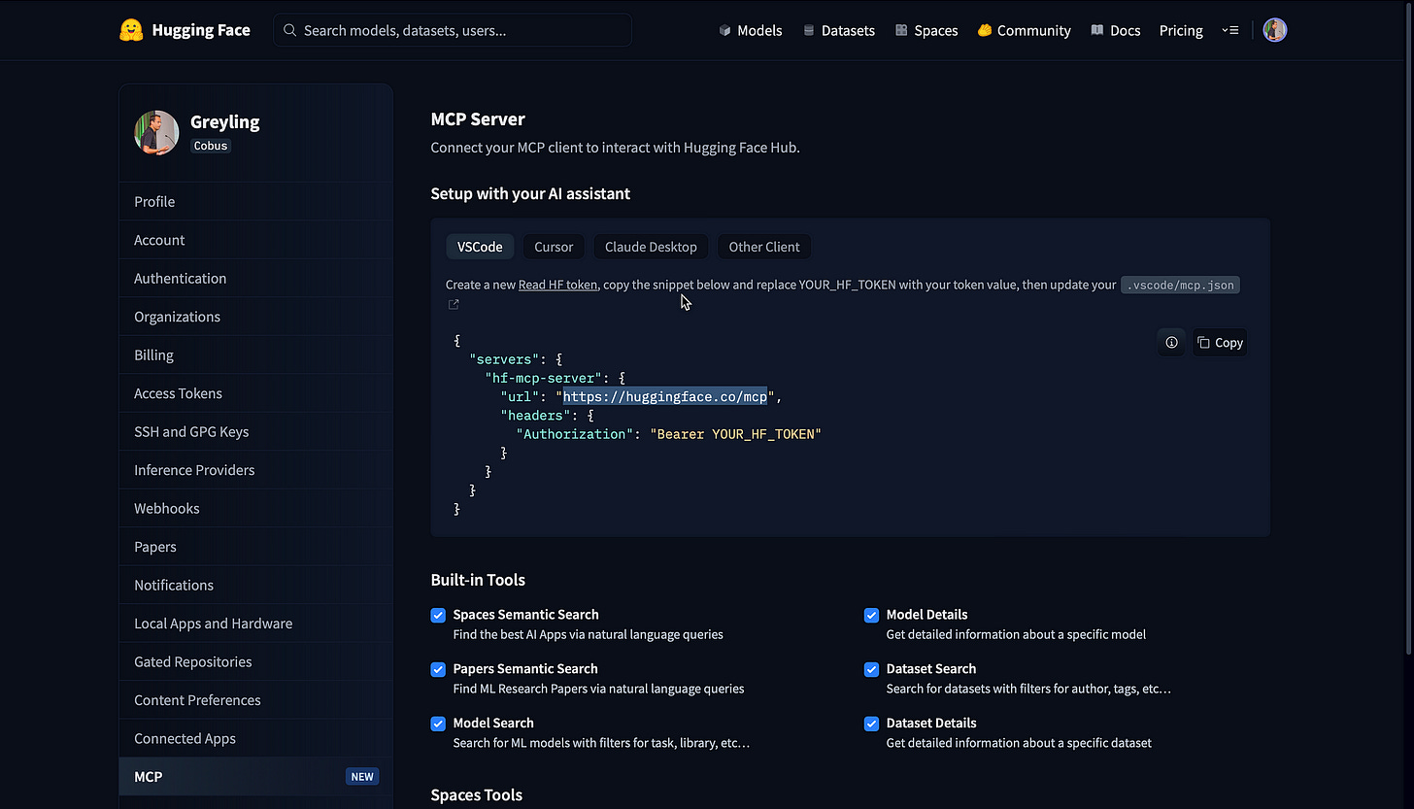Click the Datasets database icon
Viewport: 1414px width, 809px height.
tap(809, 30)
